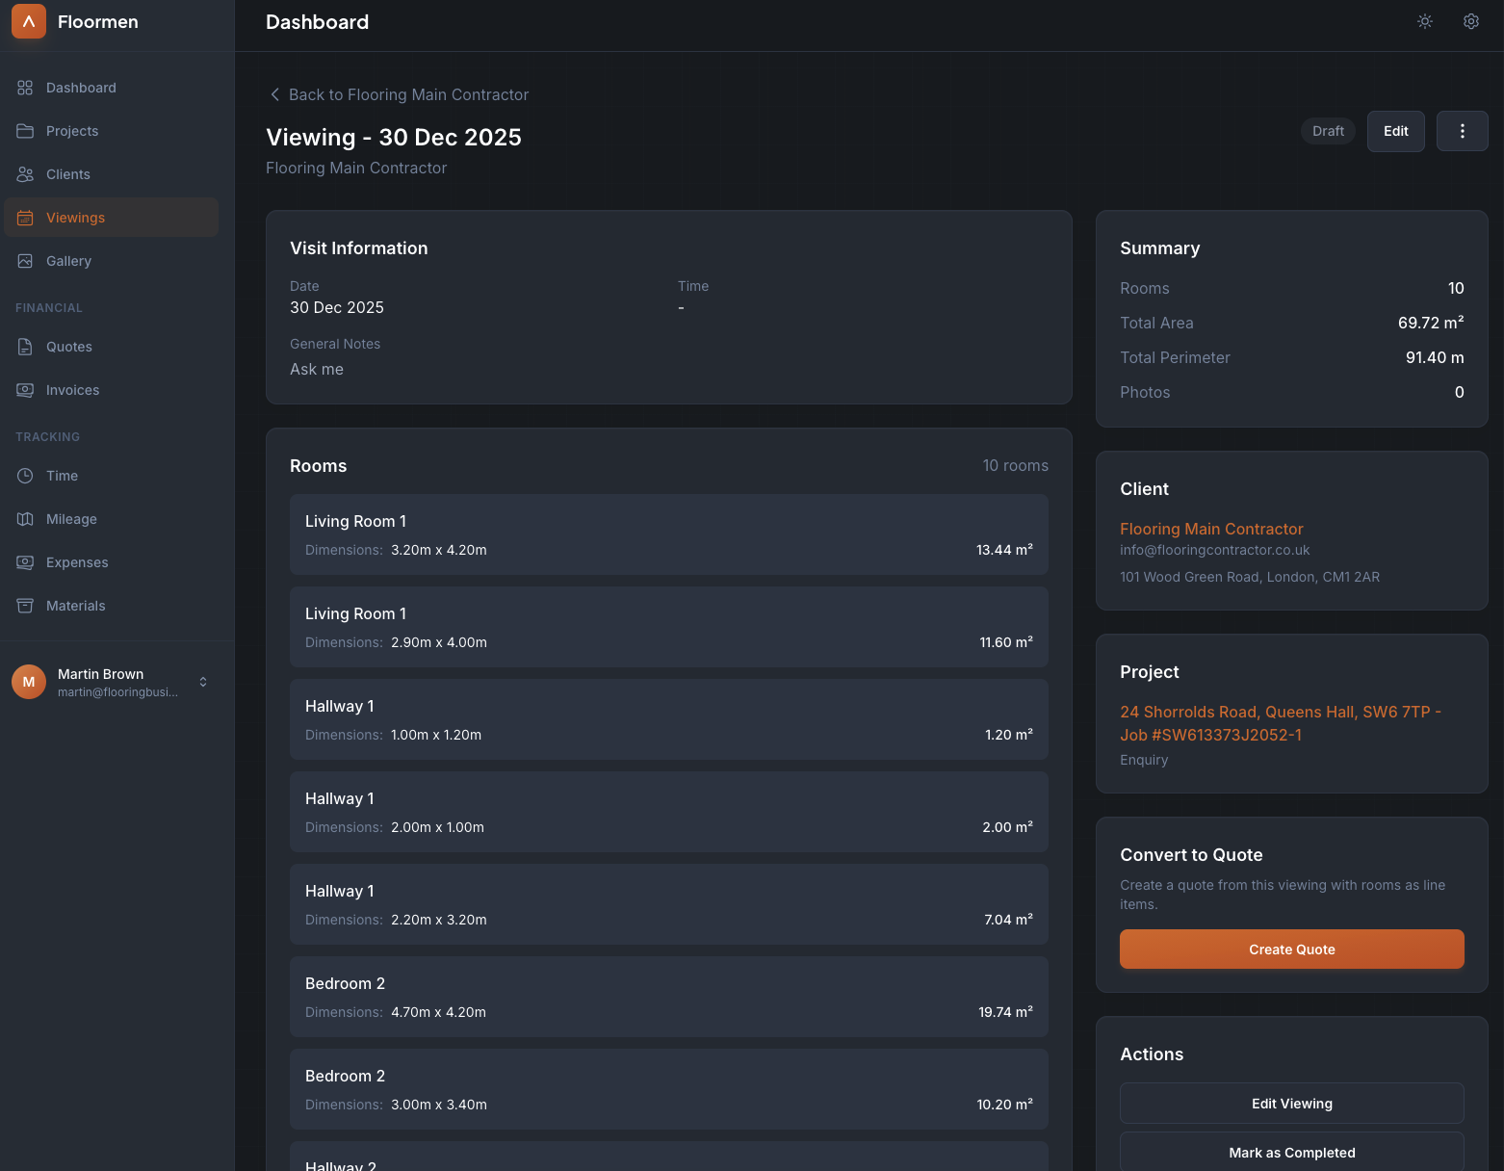1504x1171 pixels.
Task: Open the three-dot overflow menu beside Edit
Action: pyautogui.click(x=1462, y=130)
